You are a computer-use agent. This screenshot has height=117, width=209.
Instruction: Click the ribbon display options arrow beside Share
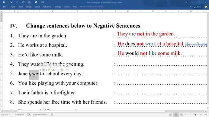click(x=190, y=7)
